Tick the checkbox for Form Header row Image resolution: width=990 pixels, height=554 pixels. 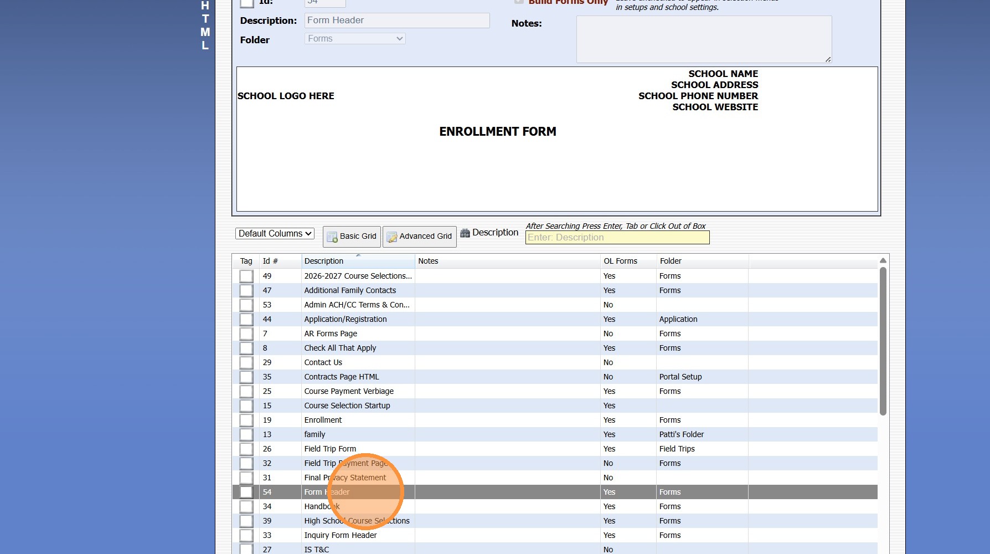tap(246, 492)
